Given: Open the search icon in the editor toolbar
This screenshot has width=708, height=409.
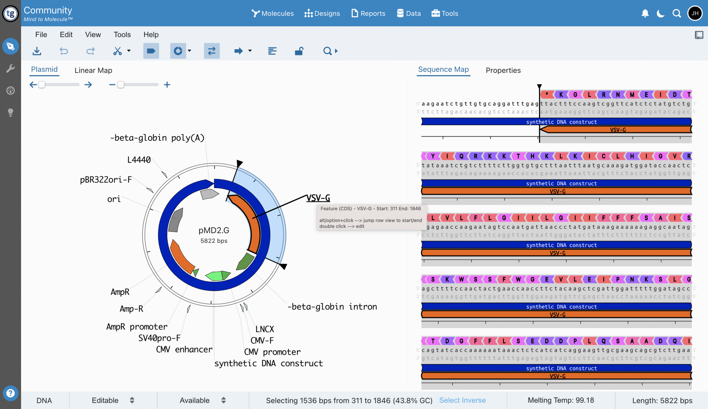Looking at the screenshot, I should click(x=328, y=51).
